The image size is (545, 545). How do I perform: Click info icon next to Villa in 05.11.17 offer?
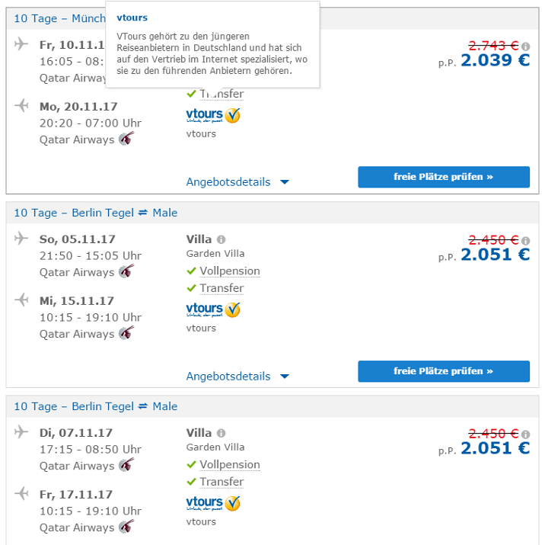(x=221, y=239)
